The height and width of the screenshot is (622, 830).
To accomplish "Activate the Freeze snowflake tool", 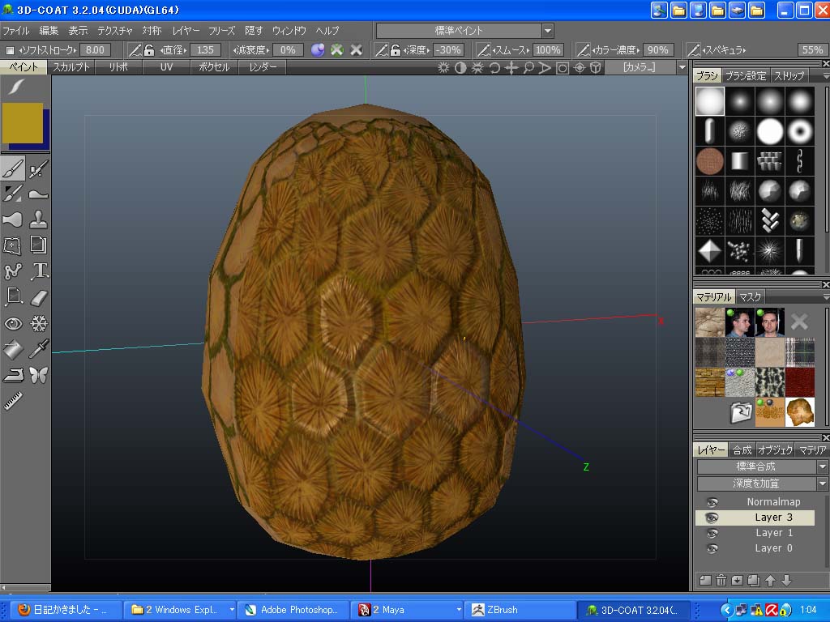I will (x=39, y=323).
